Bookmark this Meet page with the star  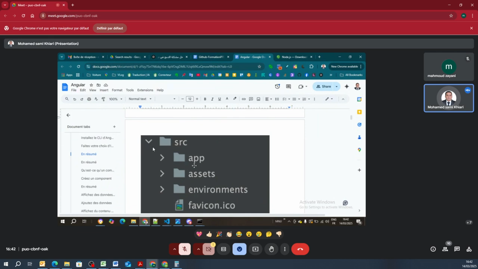click(x=451, y=16)
